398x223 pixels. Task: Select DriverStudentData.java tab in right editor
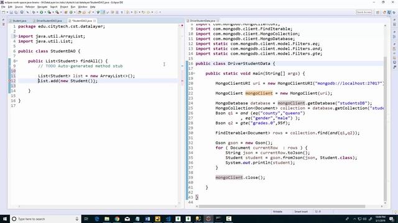(202, 20)
